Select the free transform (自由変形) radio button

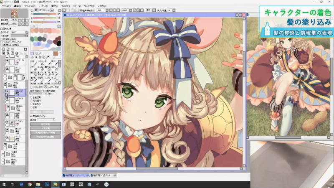click(31, 97)
